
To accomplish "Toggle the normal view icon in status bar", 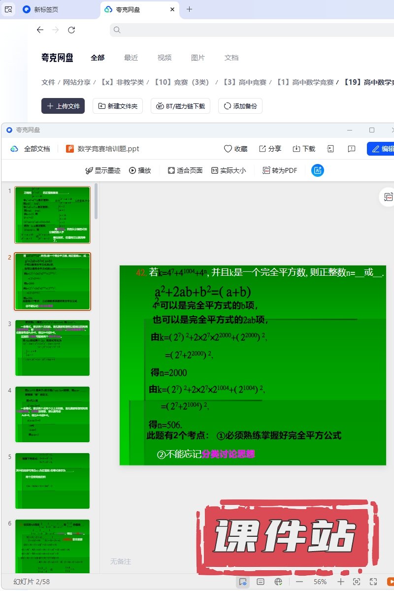I will click(x=242, y=582).
